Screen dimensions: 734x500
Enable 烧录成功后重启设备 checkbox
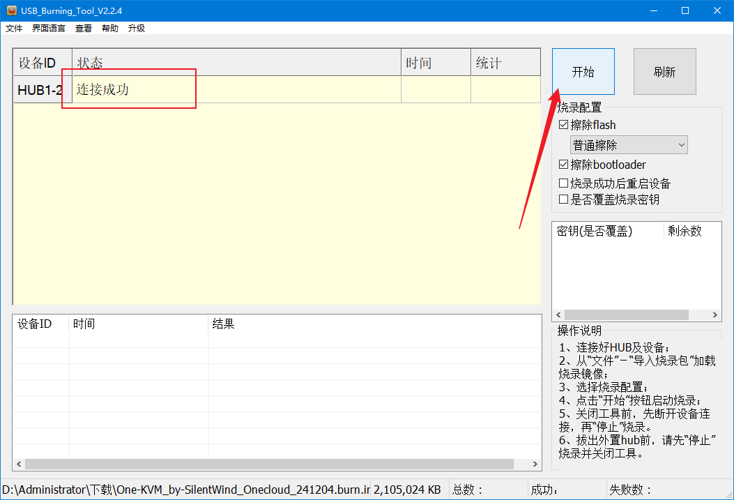[564, 184]
